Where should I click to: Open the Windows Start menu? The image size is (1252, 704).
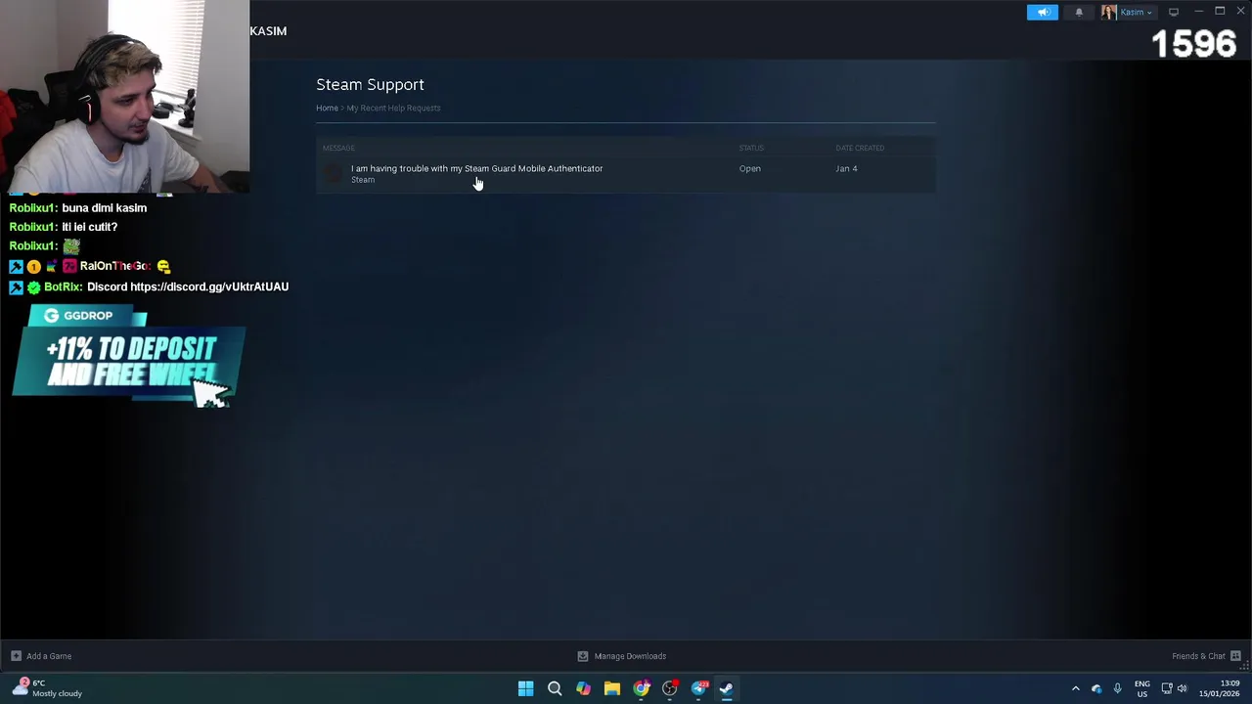click(x=525, y=688)
